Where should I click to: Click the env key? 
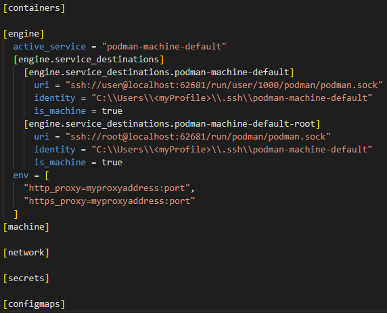point(21,175)
